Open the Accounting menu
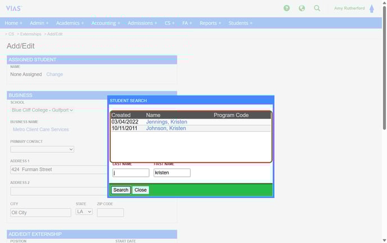 [x=106, y=23]
